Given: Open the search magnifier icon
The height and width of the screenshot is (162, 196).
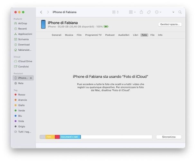Looking at the screenshot, I should point(180,12).
